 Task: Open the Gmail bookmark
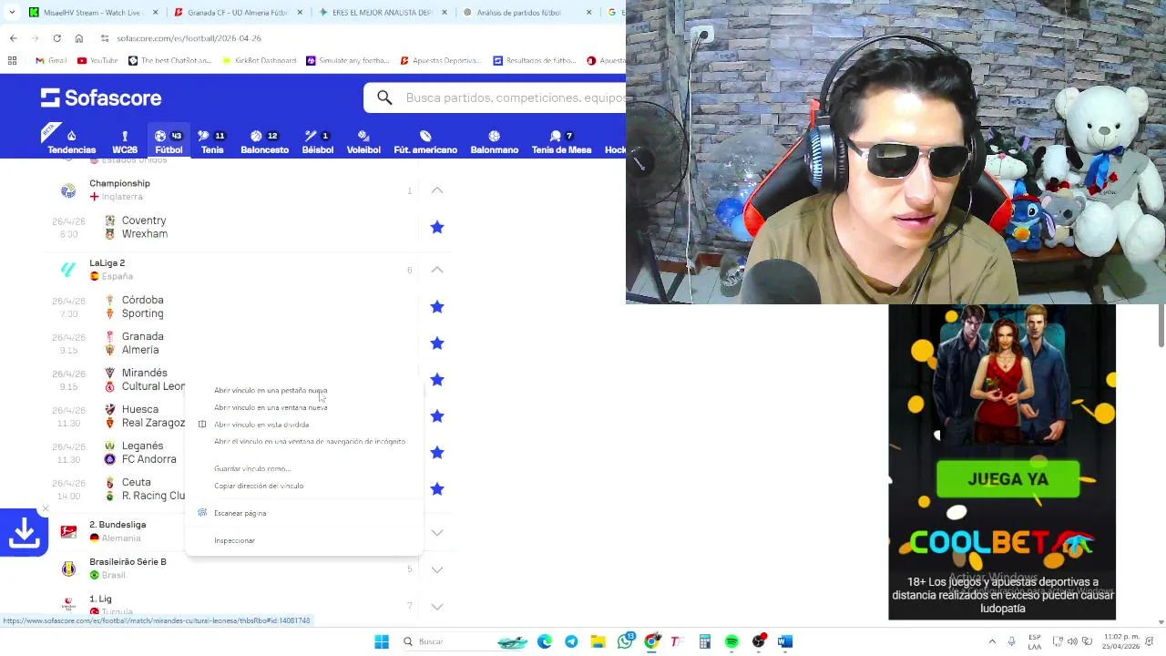point(51,60)
